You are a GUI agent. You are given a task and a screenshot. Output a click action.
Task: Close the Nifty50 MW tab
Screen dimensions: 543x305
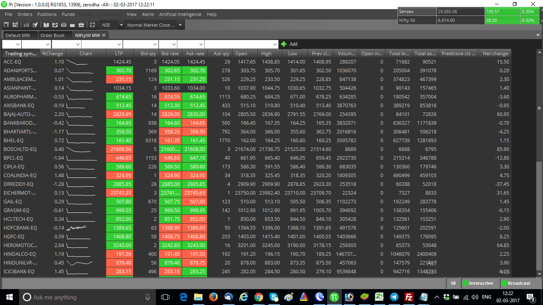tap(104, 35)
